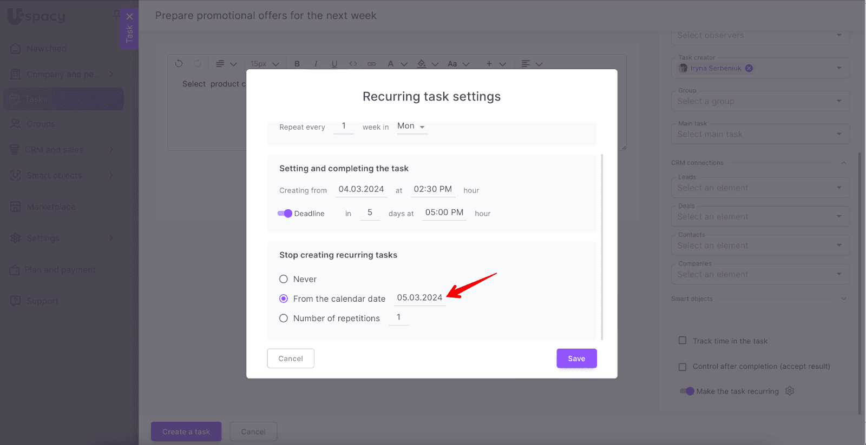Open the text color A tool
This screenshot has height=445, width=866.
click(391, 64)
